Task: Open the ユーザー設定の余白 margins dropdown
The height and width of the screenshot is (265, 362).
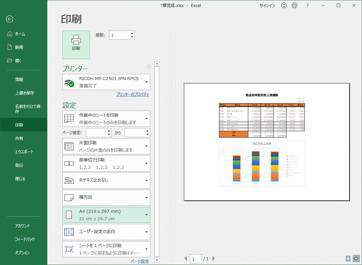Action: [106, 232]
